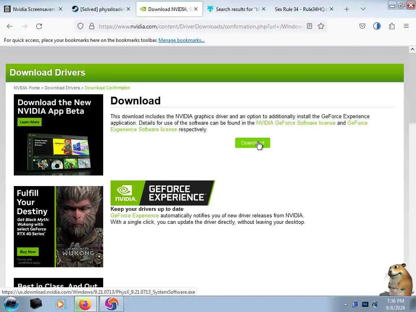Click the green Download button
The width and height of the screenshot is (416, 312).
point(253,143)
